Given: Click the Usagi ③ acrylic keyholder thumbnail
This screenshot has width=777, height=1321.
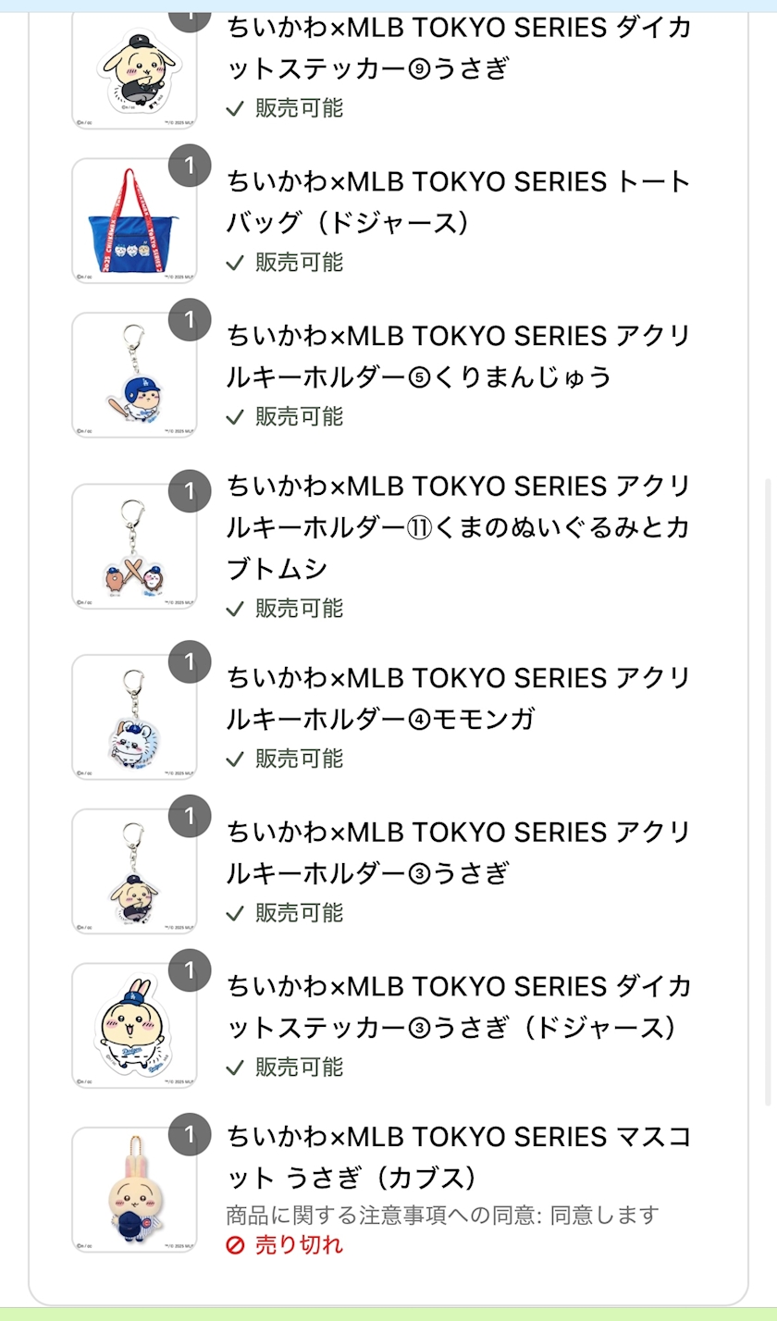Looking at the screenshot, I should (134, 872).
